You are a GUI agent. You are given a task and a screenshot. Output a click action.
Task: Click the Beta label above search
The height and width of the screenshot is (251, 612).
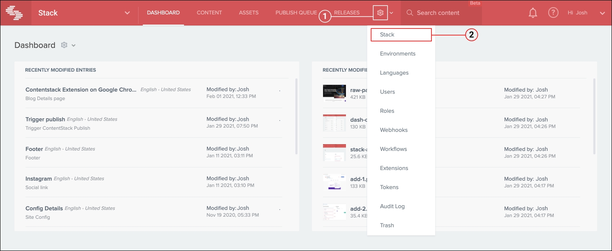pos(475,3)
